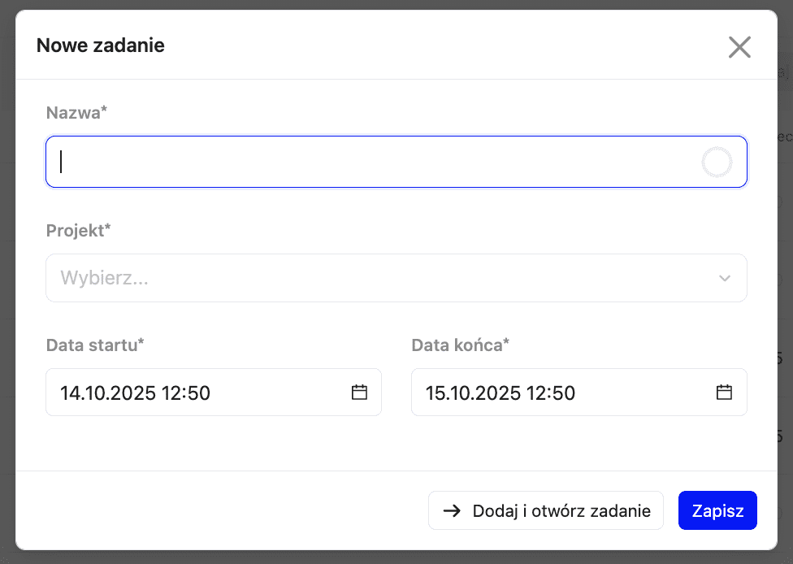Click the dimmed backdrop outside the dialog
The image size is (793, 564).
click(x=6, y=284)
